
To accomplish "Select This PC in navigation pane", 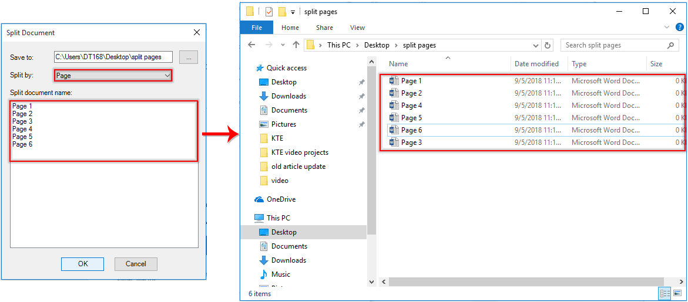I will (278, 218).
